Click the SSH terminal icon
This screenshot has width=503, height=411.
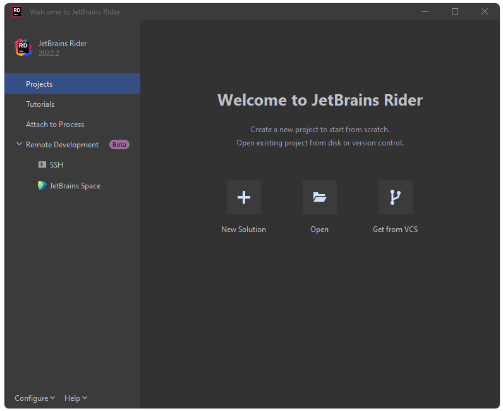tap(42, 165)
